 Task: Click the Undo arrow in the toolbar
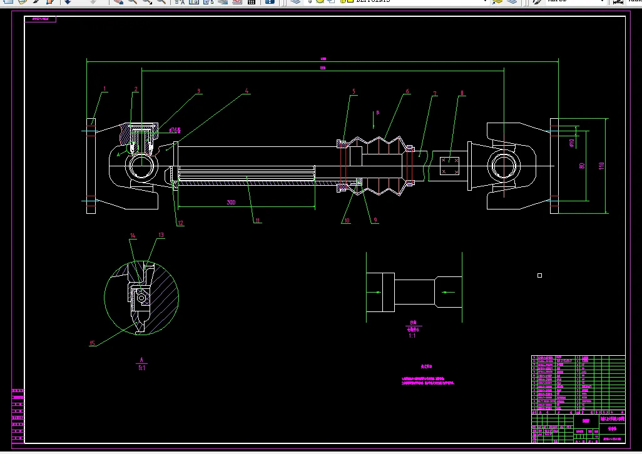pyautogui.click(x=68, y=2)
